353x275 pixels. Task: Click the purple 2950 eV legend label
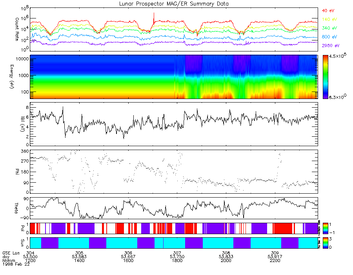coord(329,46)
